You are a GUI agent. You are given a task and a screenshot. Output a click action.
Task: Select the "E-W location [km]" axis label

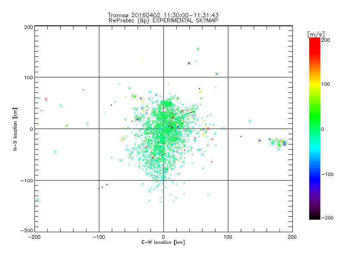click(163, 243)
